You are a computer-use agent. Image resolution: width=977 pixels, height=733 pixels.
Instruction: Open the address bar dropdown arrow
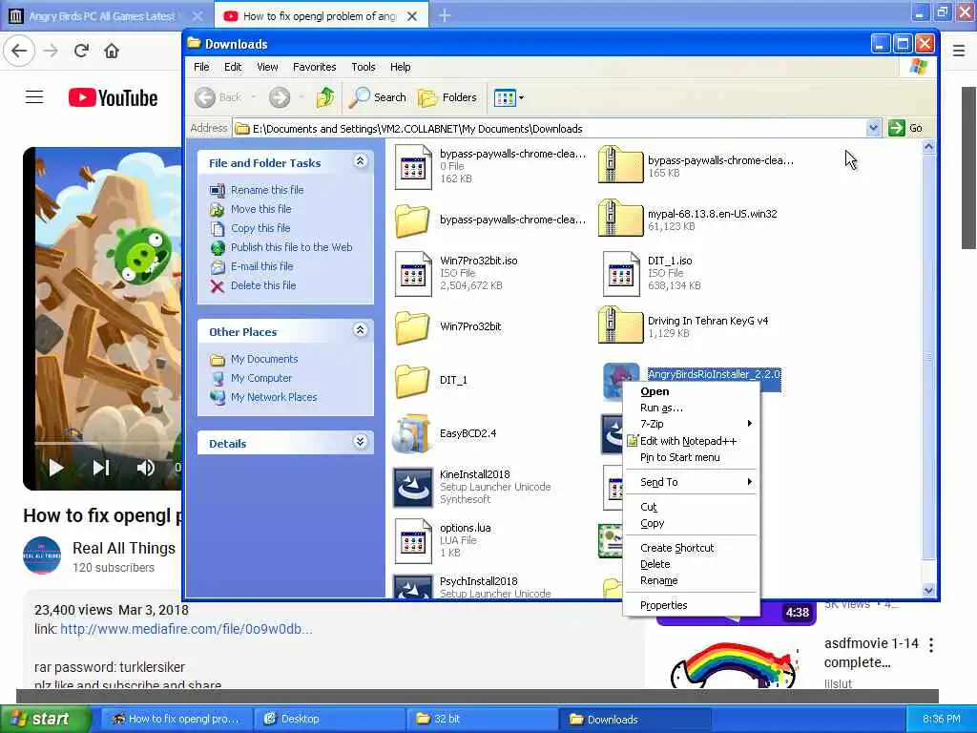pyautogui.click(x=873, y=128)
